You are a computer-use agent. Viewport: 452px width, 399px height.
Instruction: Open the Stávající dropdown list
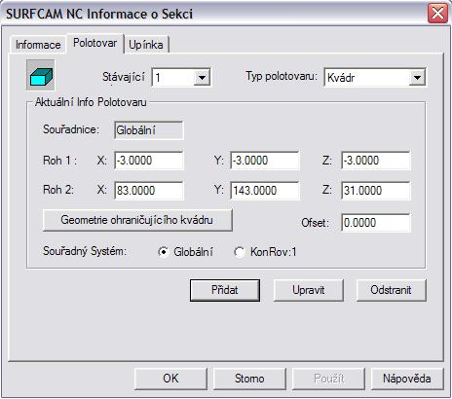click(202, 78)
